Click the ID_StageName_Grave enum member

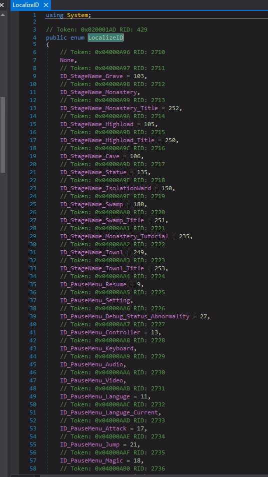(94, 76)
